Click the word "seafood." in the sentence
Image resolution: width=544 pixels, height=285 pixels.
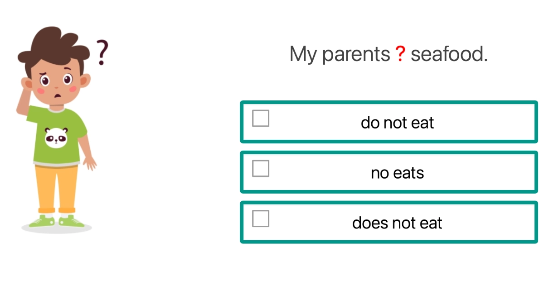pyautogui.click(x=449, y=55)
